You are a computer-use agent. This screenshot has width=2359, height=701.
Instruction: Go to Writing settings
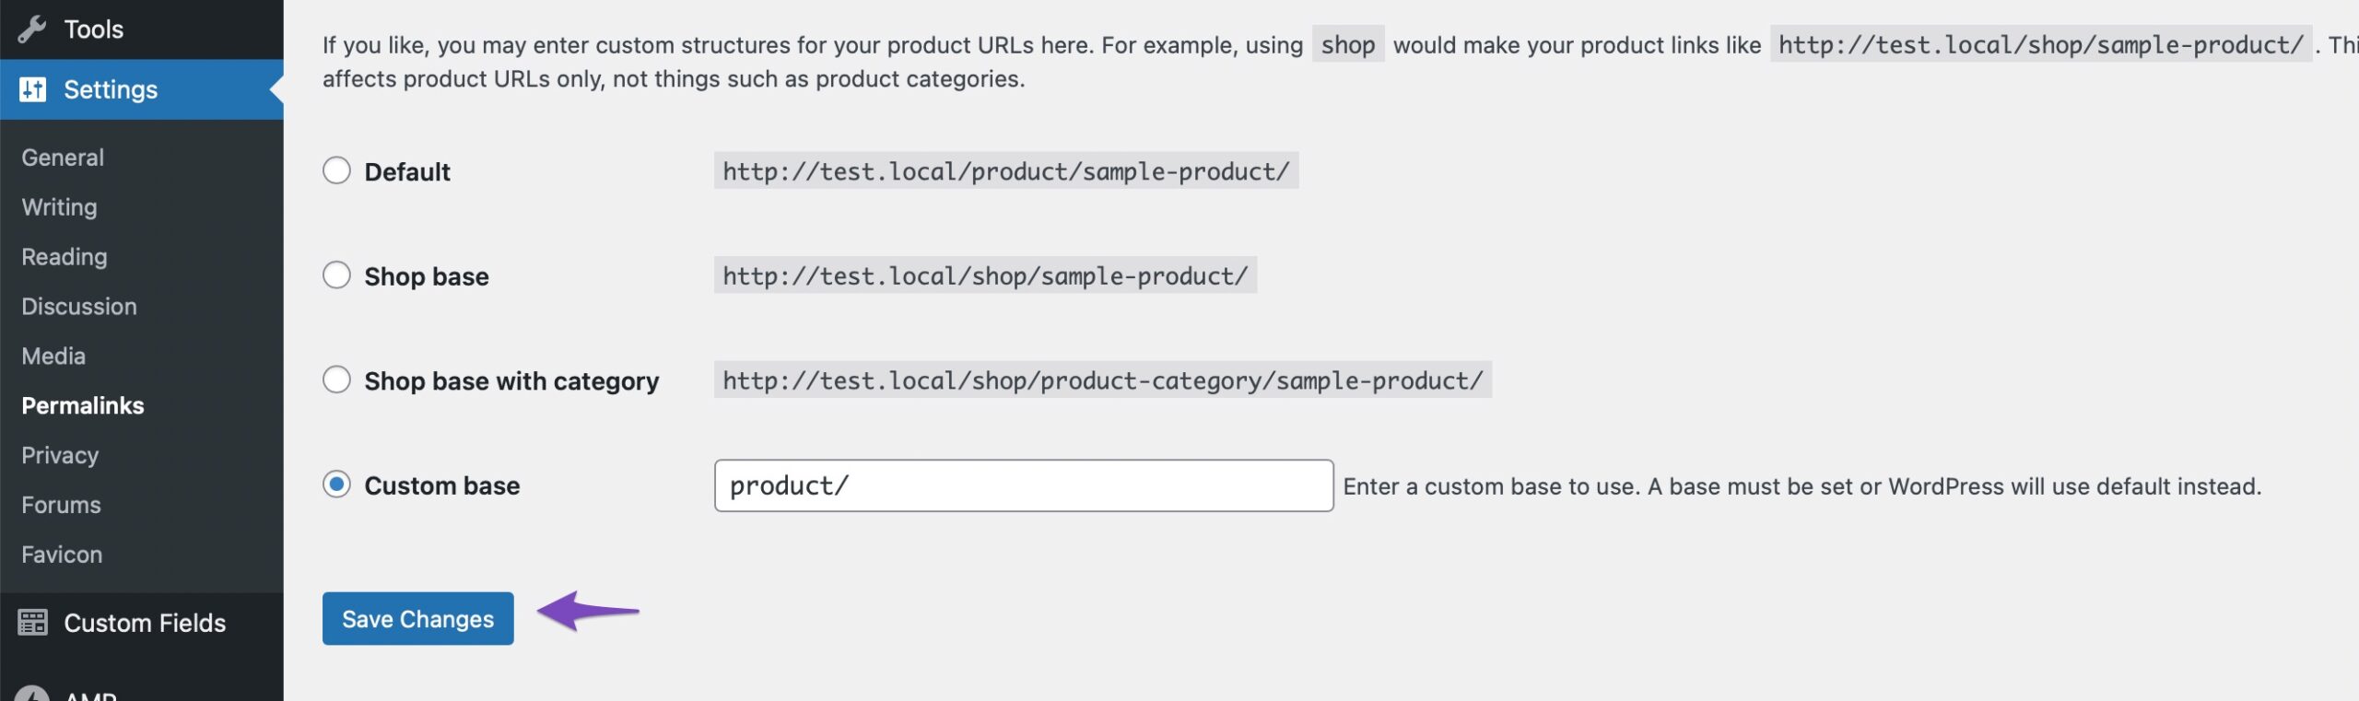59,207
